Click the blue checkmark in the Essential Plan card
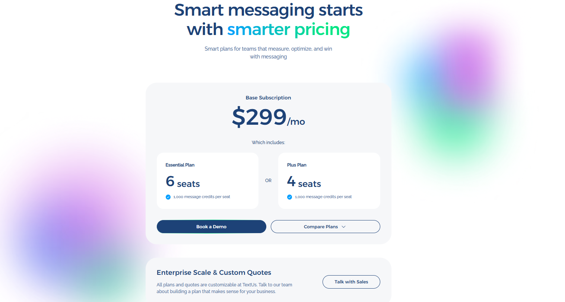The width and height of the screenshot is (565, 302). (168, 197)
